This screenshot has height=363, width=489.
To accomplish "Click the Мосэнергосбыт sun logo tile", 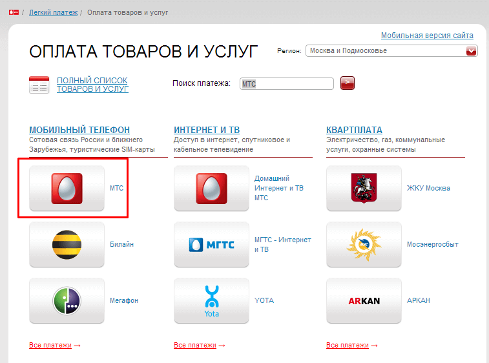I will 364,245.
